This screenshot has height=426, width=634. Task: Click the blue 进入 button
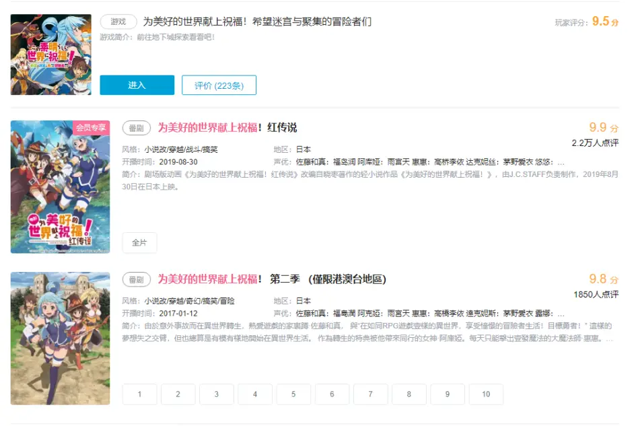[137, 85]
